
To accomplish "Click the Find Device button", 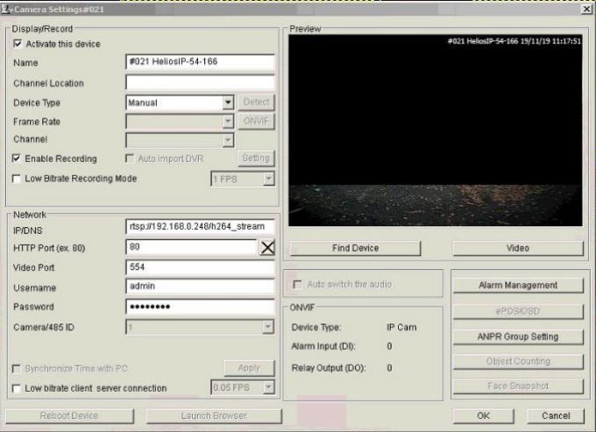I will [356, 248].
